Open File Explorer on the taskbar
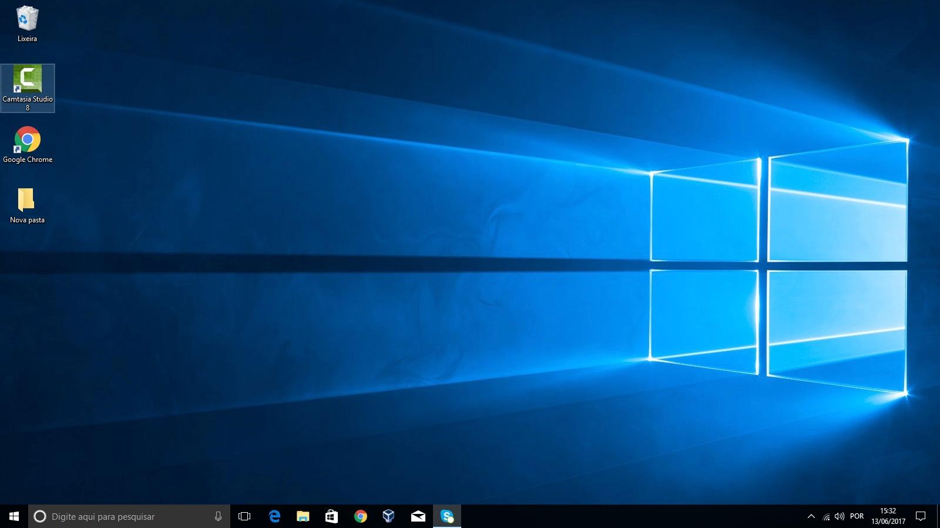The width and height of the screenshot is (940, 528). pyautogui.click(x=303, y=516)
